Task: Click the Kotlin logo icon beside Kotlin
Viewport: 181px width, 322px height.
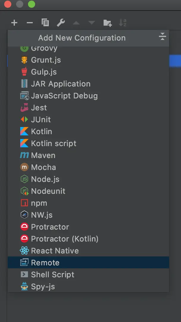Action: tap(24, 131)
